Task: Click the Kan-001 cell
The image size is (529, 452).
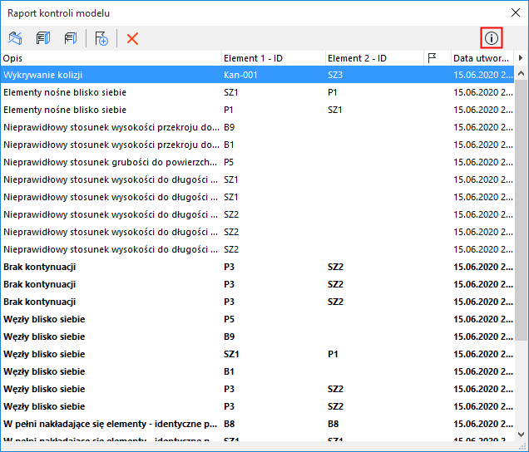Action: coord(240,75)
